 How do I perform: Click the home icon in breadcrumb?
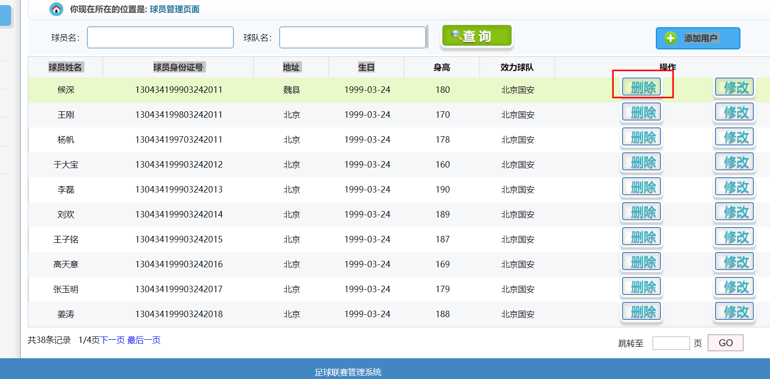pos(56,9)
